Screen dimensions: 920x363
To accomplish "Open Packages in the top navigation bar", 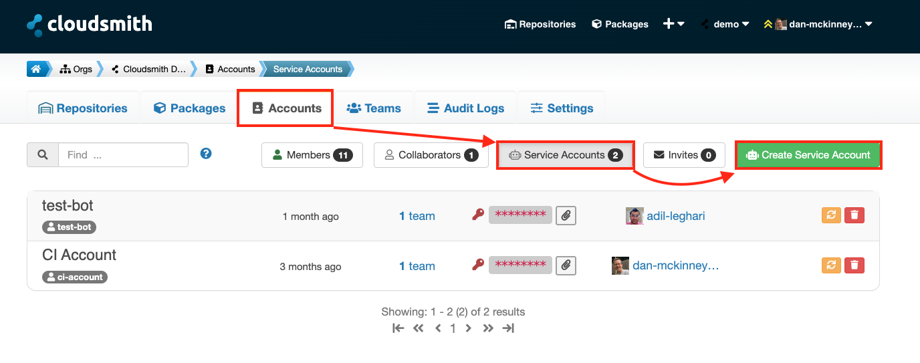I will (620, 24).
